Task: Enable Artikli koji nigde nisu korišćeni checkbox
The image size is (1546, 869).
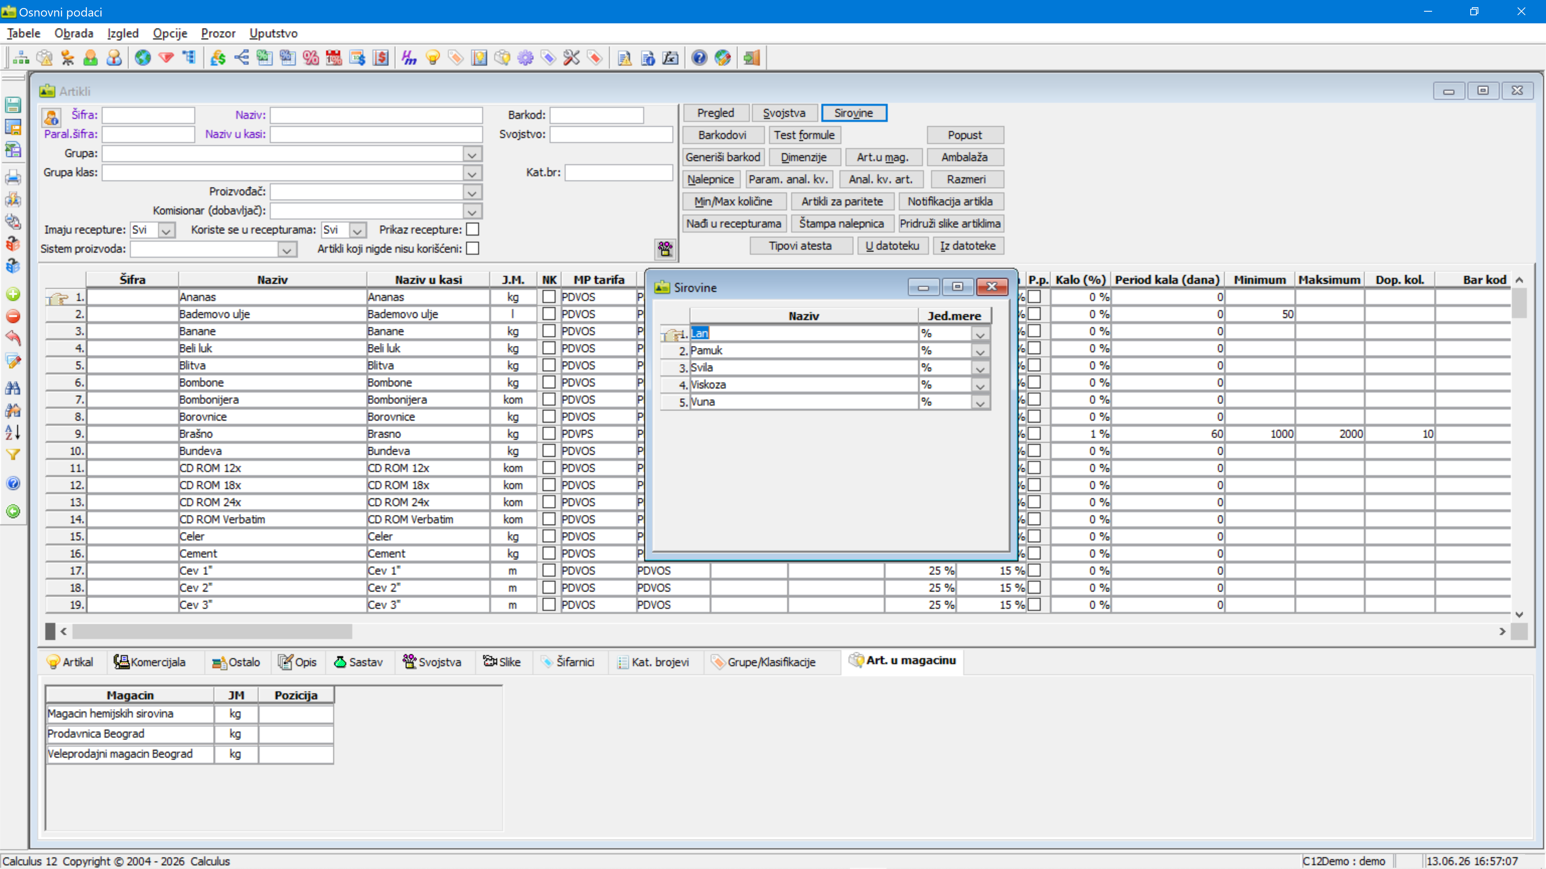Action: point(473,248)
